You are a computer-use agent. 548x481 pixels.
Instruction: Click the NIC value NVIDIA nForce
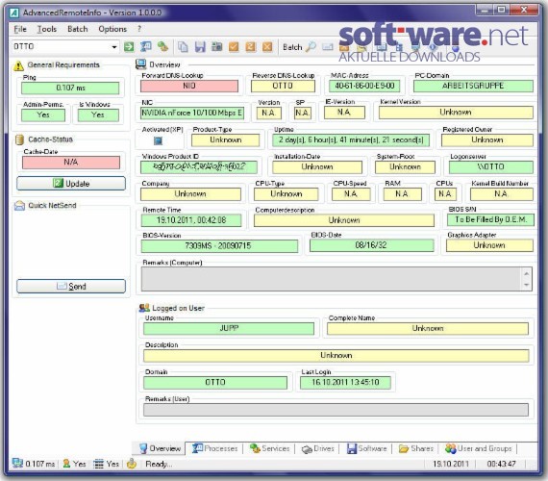[x=192, y=113]
